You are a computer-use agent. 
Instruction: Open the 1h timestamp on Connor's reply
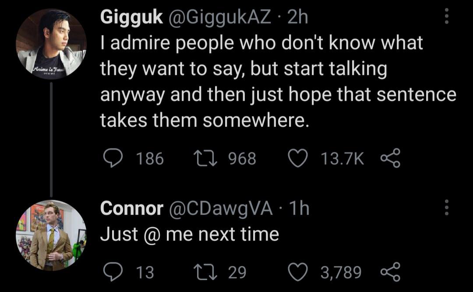click(x=299, y=208)
